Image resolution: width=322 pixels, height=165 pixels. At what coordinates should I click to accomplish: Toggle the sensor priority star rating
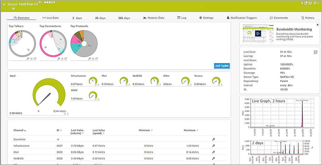pyautogui.click(x=50, y=2)
